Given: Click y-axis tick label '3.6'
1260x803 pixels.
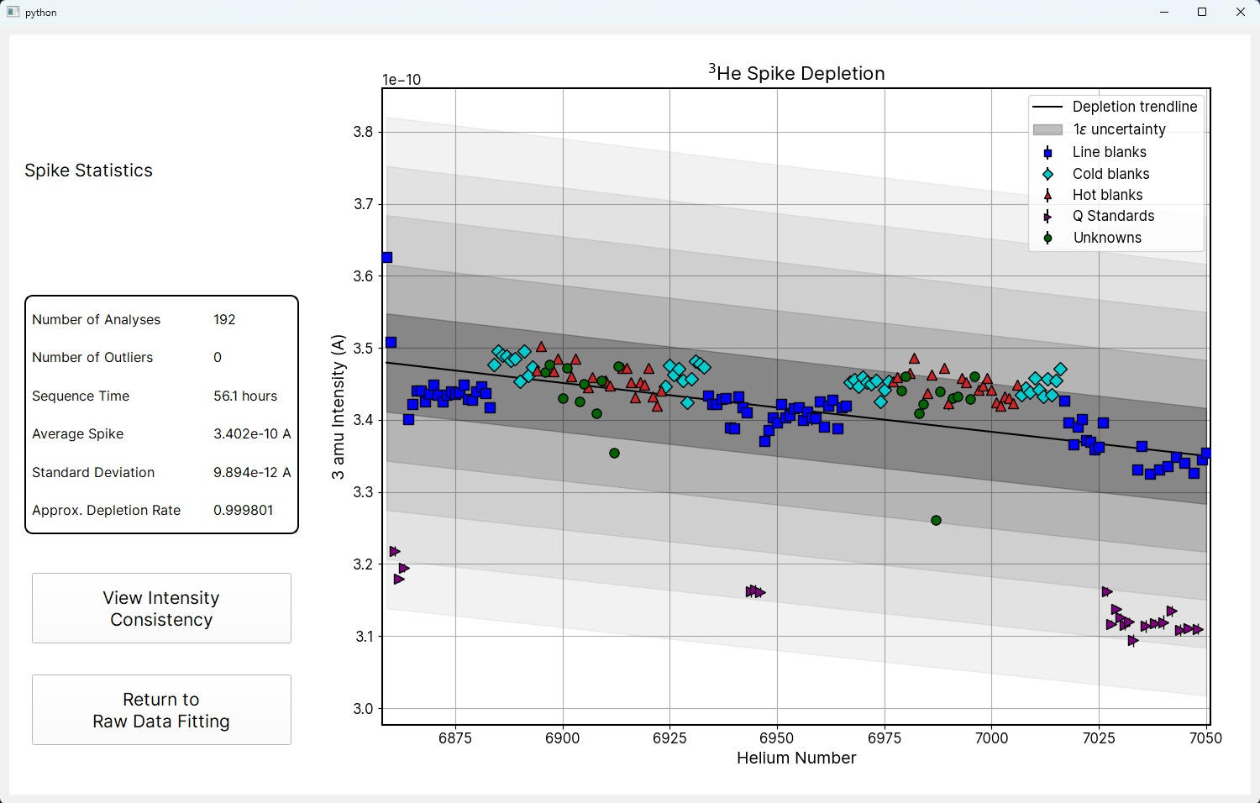Looking at the screenshot, I should click(363, 276).
